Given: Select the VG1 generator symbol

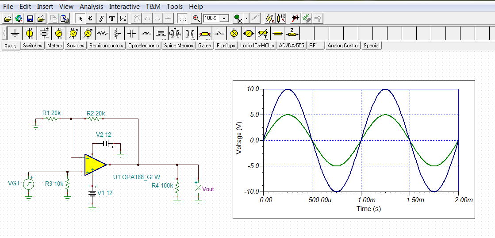Looking at the screenshot, I should pyautogui.click(x=28, y=184).
